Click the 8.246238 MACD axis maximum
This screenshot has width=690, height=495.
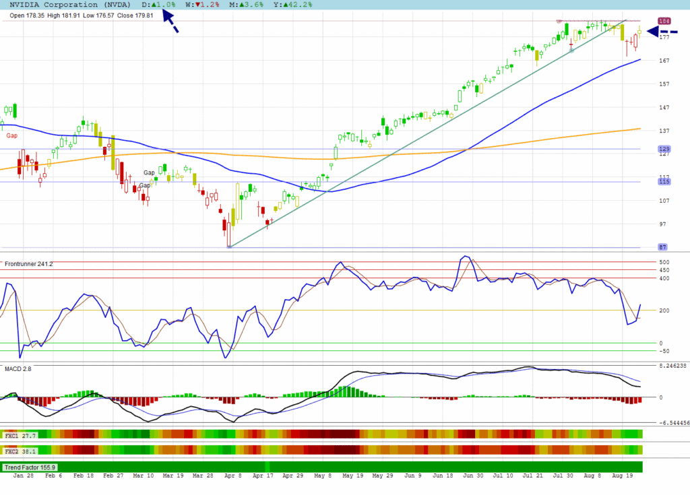pyautogui.click(x=672, y=366)
